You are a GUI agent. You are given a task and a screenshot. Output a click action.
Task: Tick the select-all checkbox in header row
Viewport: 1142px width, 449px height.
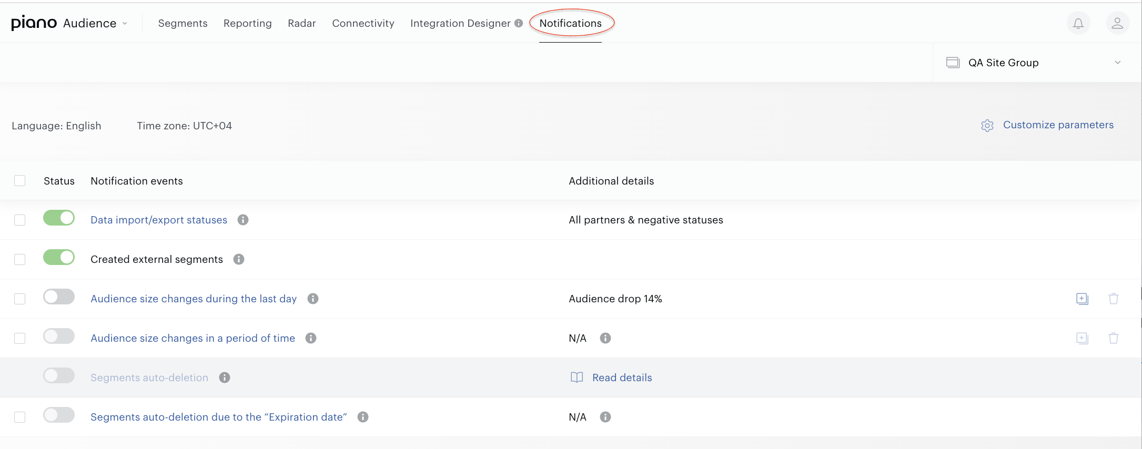point(20,181)
